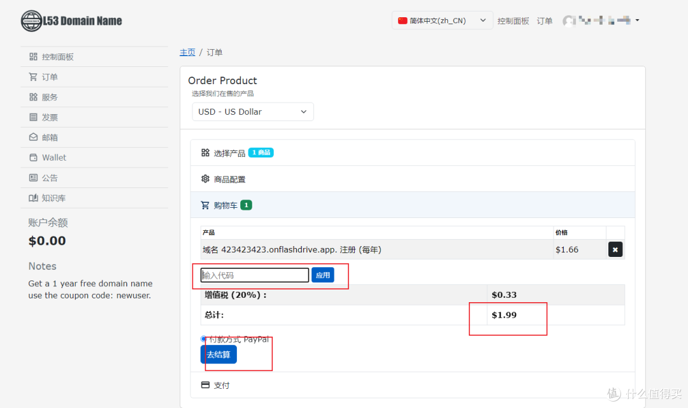Open 邮箱 in the left sidebar

[x=94, y=138]
